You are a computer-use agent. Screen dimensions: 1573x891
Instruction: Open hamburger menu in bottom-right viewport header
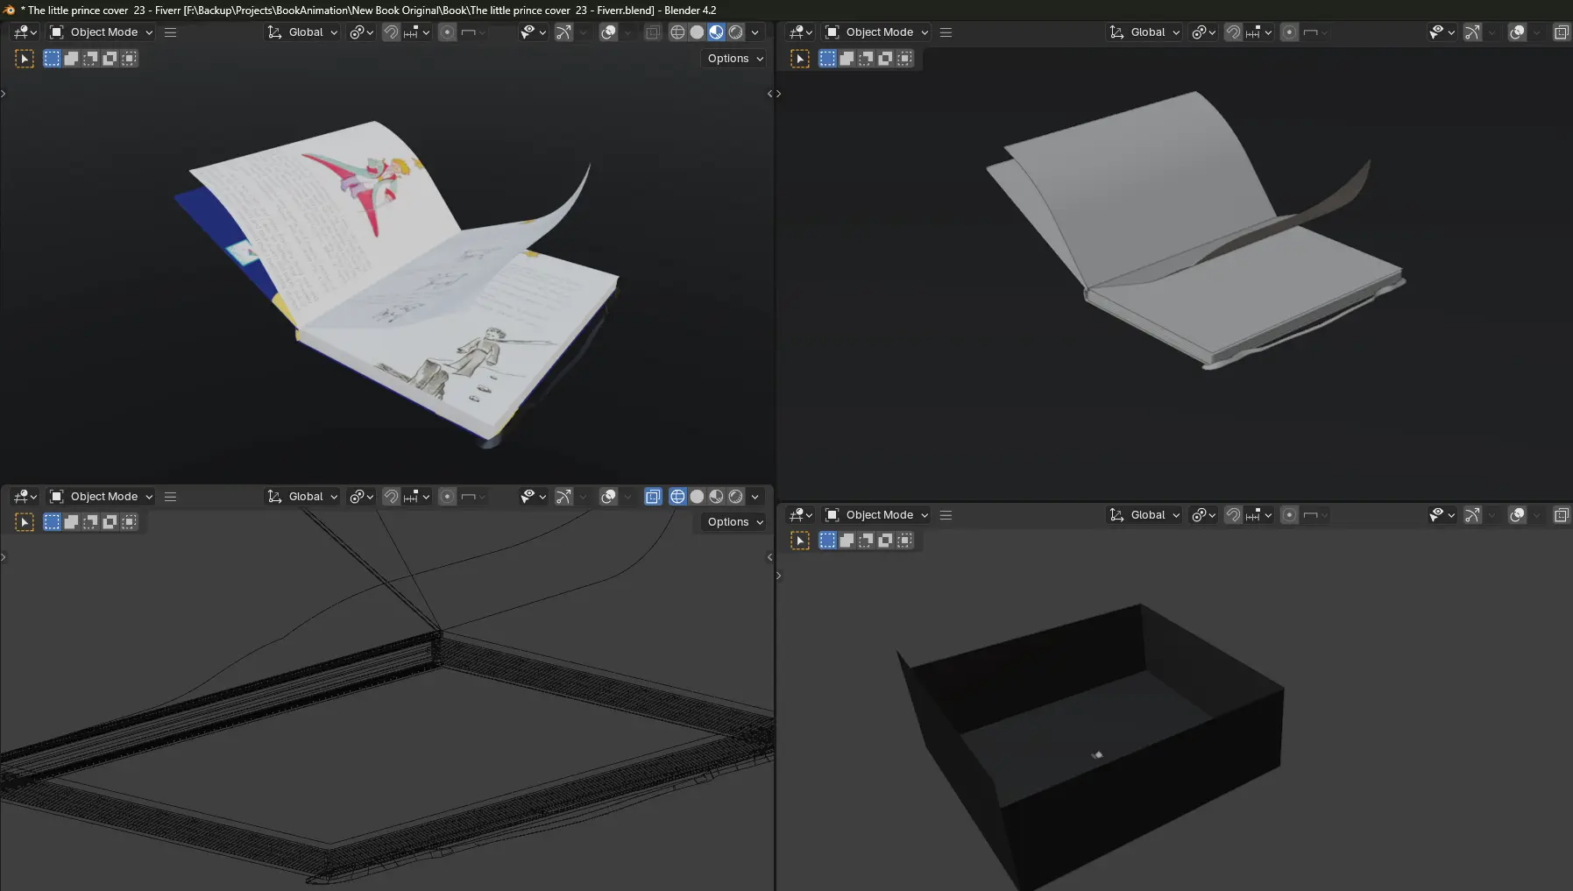click(946, 515)
